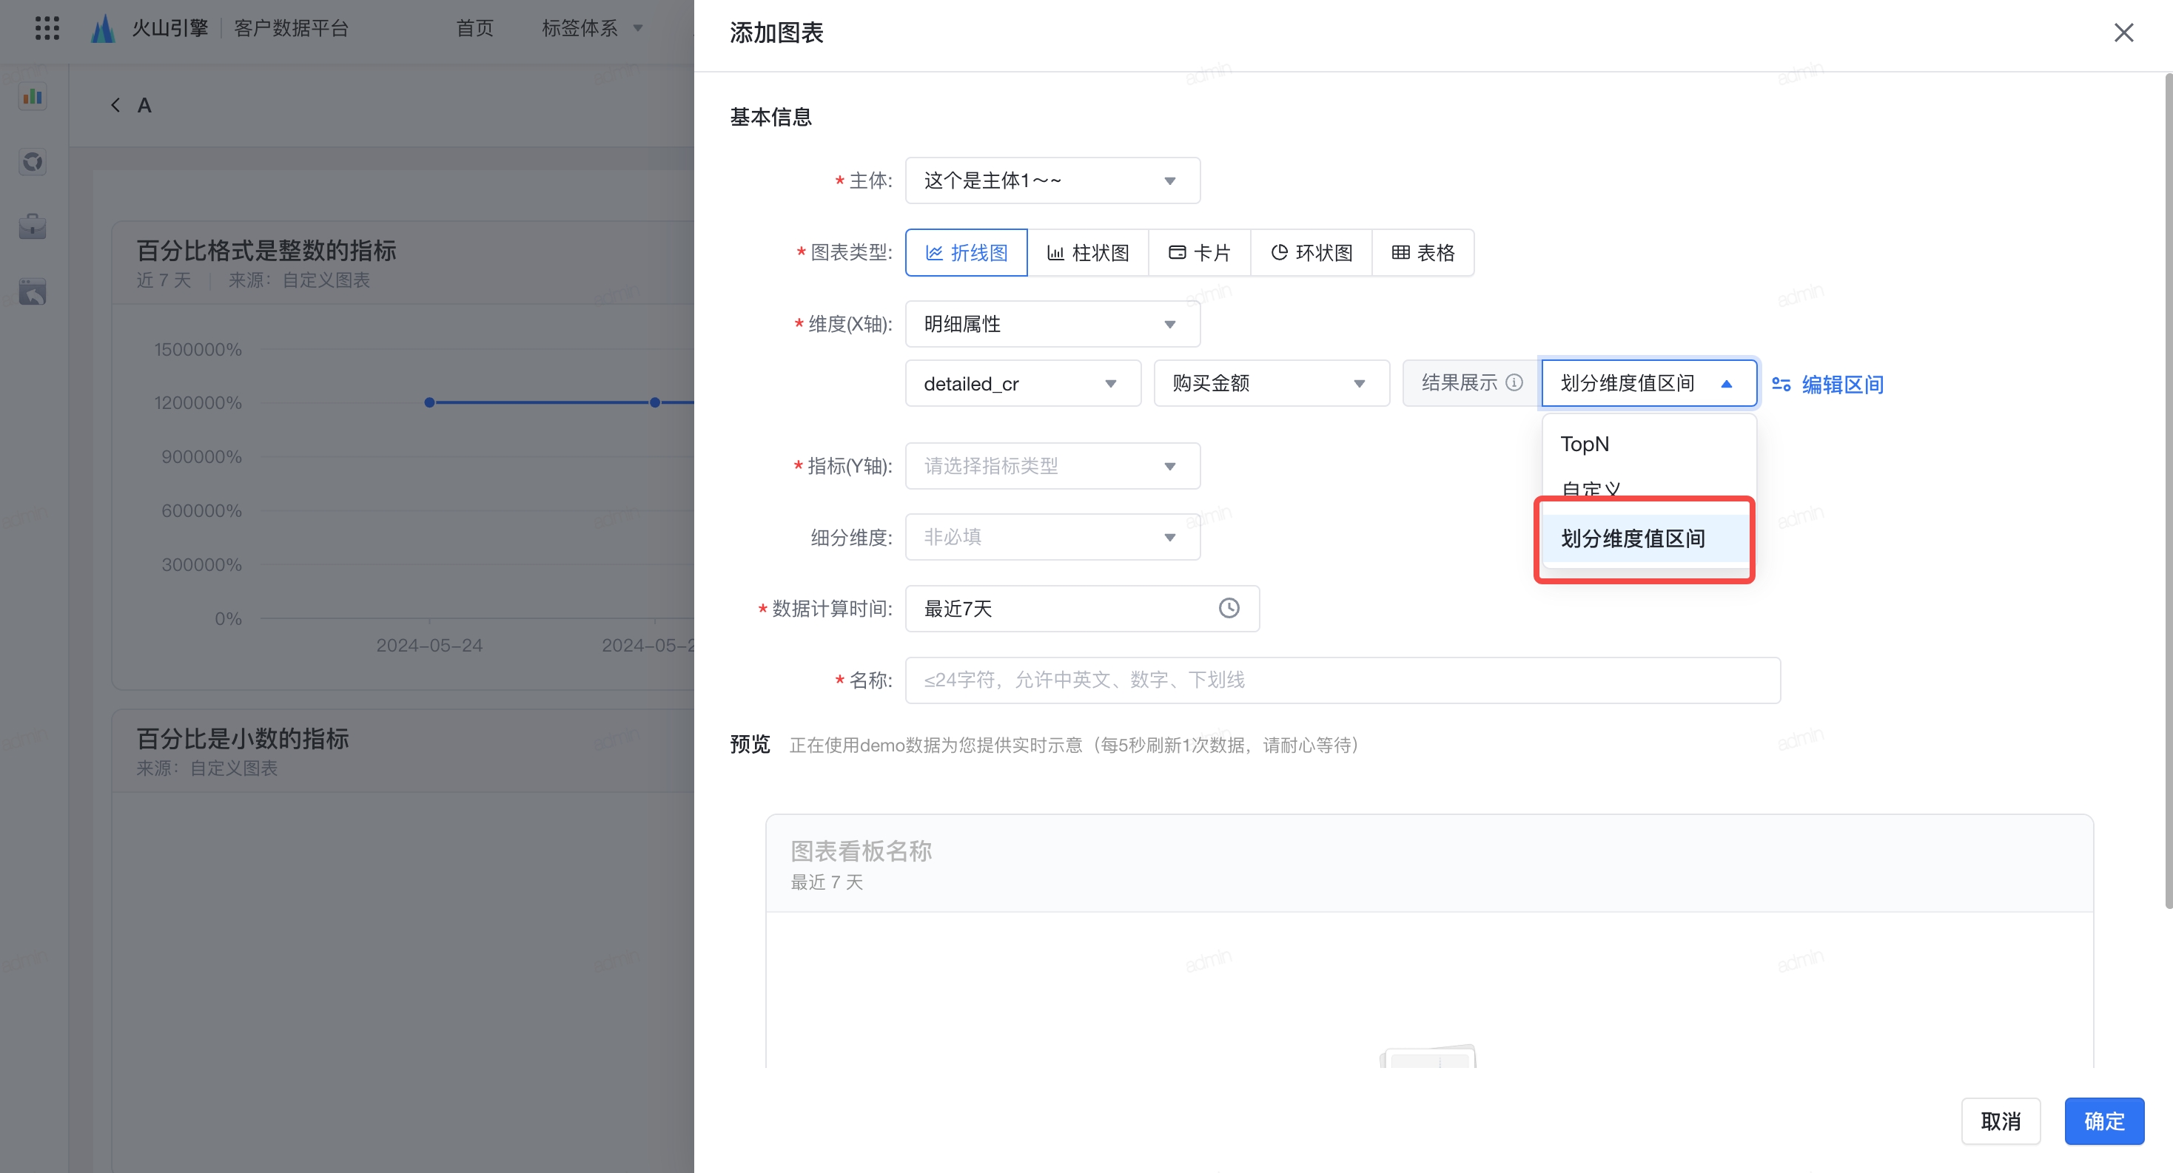
Task: Click the 2024-05-24 data point on chart
Action: tap(429, 402)
